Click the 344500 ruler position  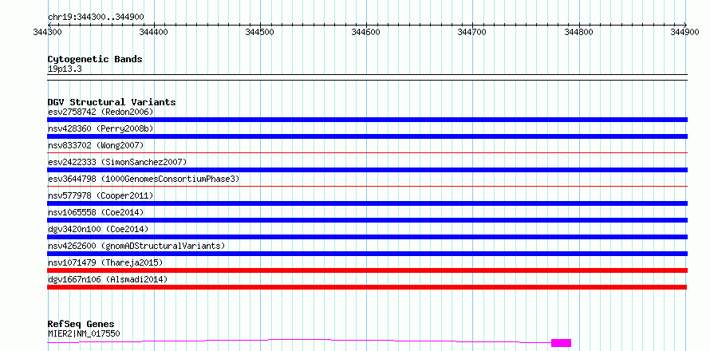(x=260, y=32)
